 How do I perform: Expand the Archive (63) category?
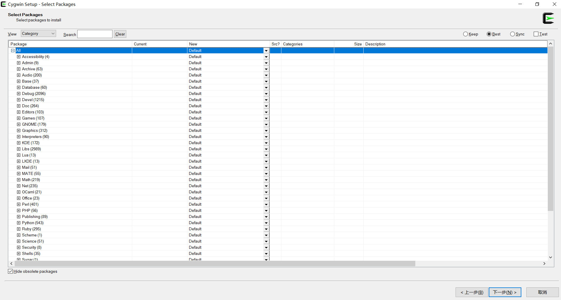[x=19, y=69]
